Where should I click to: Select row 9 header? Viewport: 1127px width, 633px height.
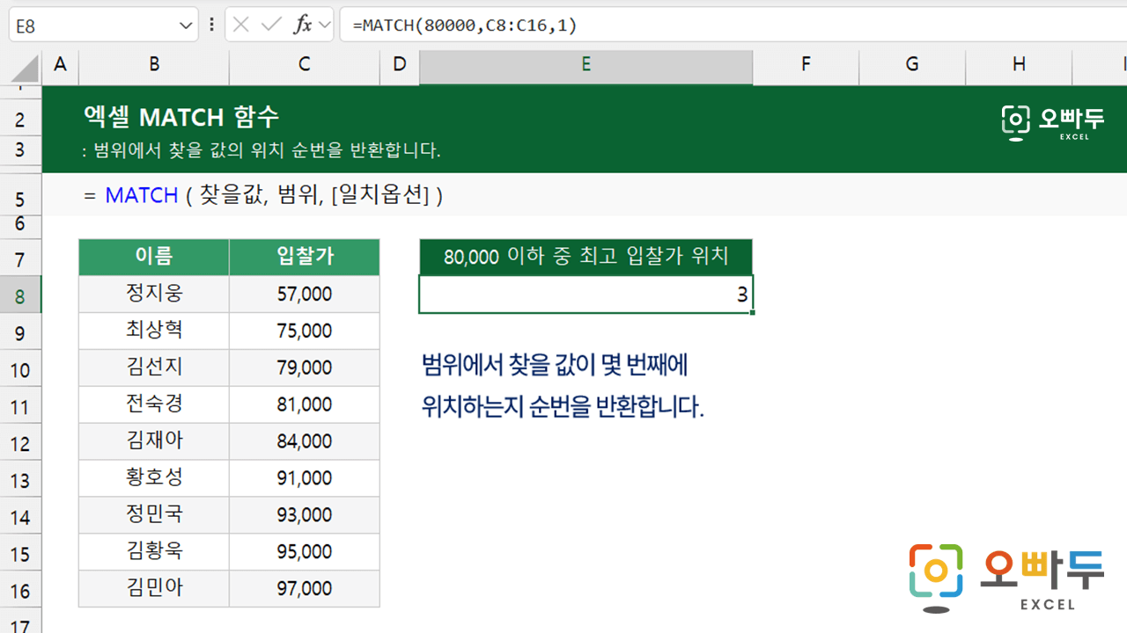coord(20,332)
